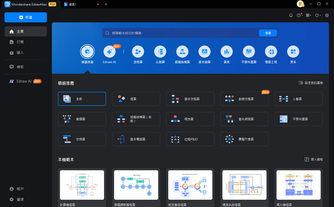Expand the apps grid dropdown
The image size is (334, 207).
(308, 15)
